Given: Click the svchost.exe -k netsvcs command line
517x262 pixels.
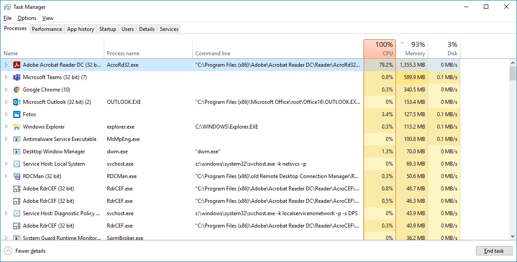Looking at the screenshot, I should click(x=251, y=164).
